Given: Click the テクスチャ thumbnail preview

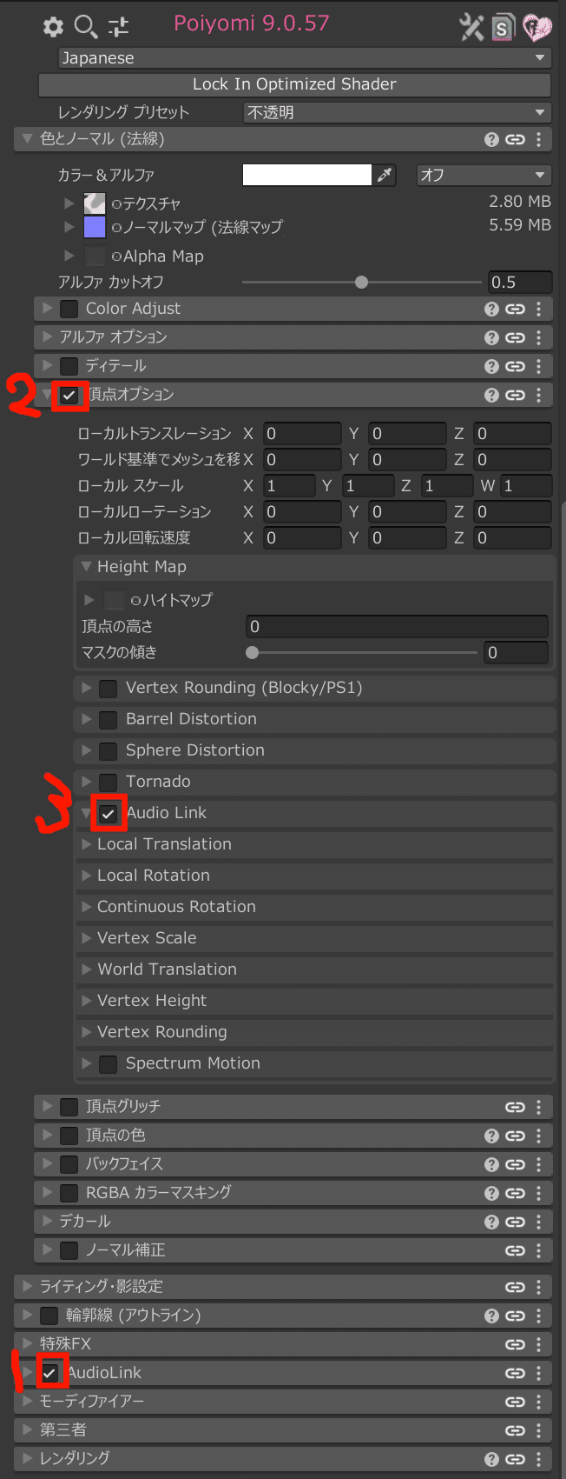Looking at the screenshot, I should tap(95, 203).
